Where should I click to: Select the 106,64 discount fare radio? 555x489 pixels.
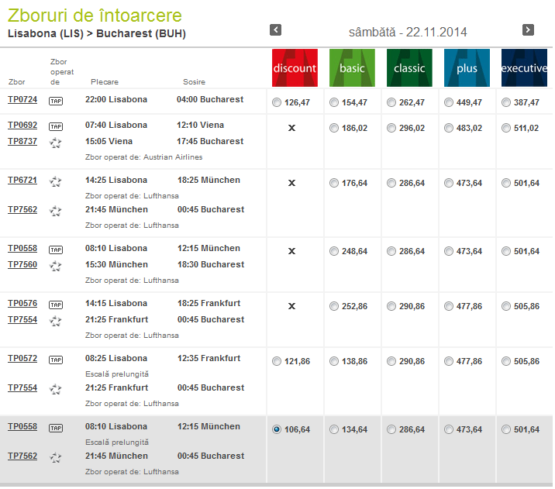[277, 430]
